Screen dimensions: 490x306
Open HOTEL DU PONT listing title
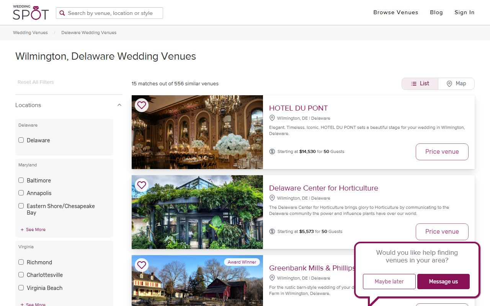pos(298,108)
